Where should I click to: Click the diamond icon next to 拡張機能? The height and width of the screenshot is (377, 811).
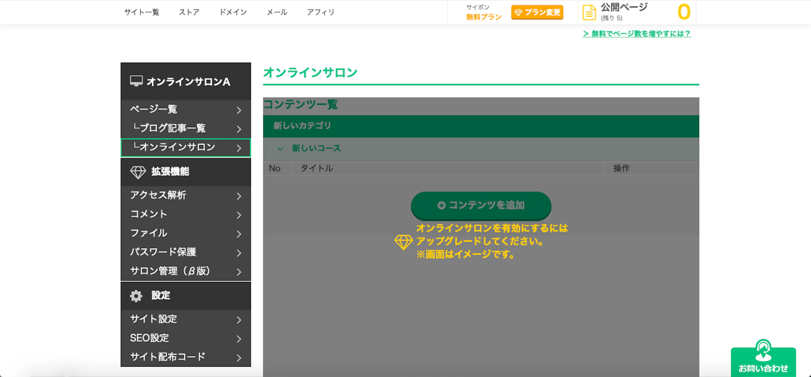[138, 172]
